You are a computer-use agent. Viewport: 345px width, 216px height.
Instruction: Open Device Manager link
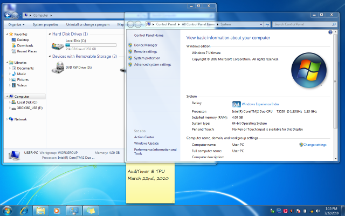click(x=146, y=45)
